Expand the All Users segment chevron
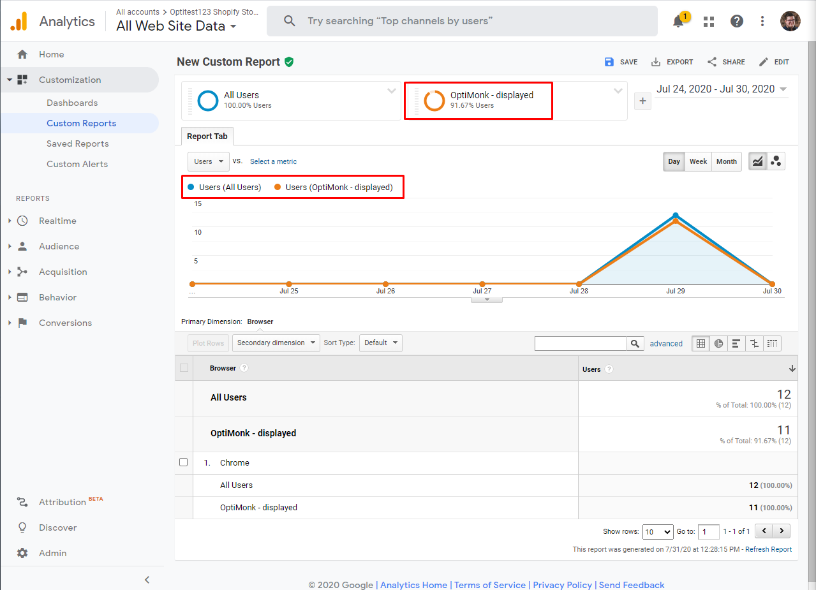This screenshot has width=816, height=590. 392,91
